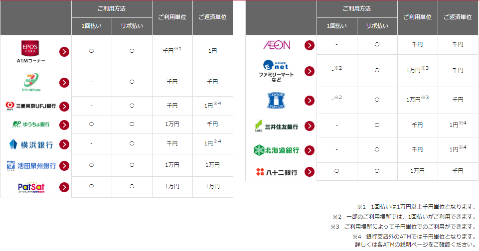Open the Lawson Station ATM logo
The height and width of the screenshot is (251, 479).
[x=276, y=101]
